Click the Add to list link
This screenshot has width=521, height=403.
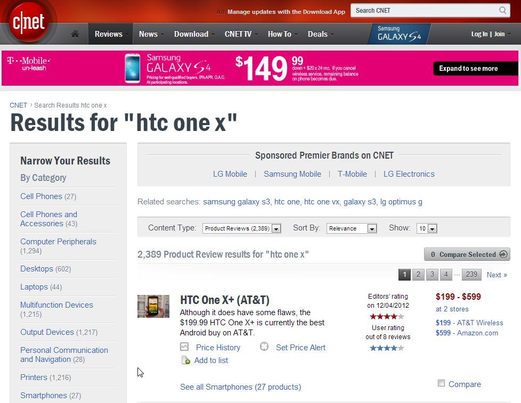(x=211, y=360)
